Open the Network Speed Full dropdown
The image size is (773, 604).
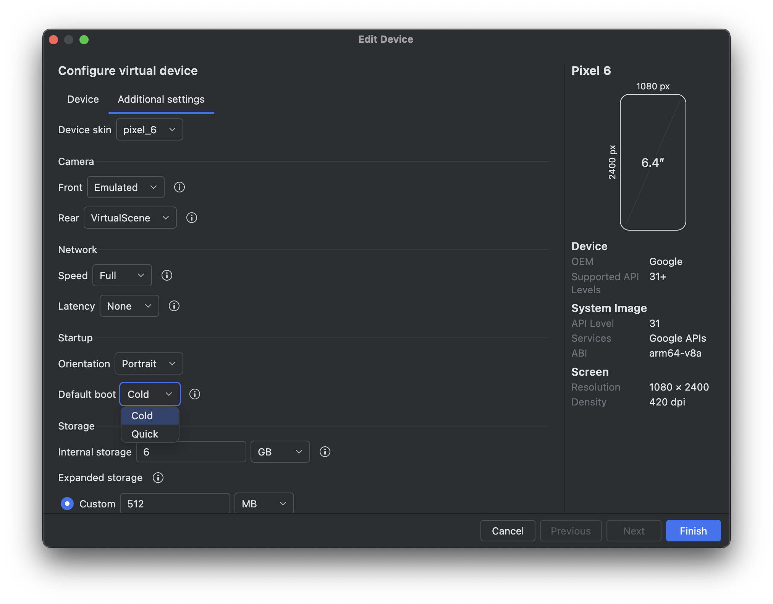(122, 275)
